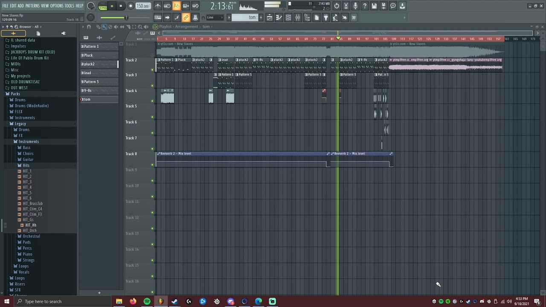Open the TOOLS menu

70,6
